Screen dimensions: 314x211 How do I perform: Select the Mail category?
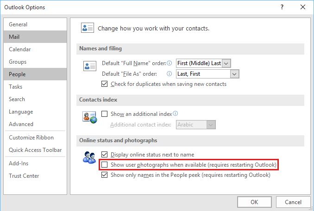click(35, 37)
